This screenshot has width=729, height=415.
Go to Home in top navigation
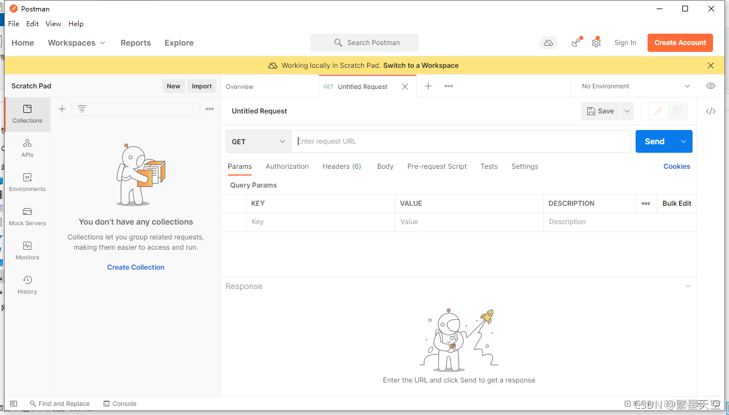point(23,43)
